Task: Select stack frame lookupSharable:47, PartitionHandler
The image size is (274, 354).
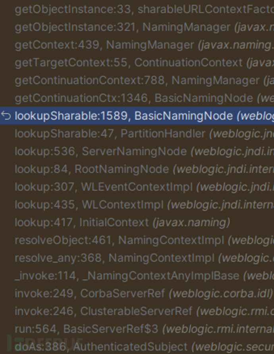Action: (x=137, y=133)
